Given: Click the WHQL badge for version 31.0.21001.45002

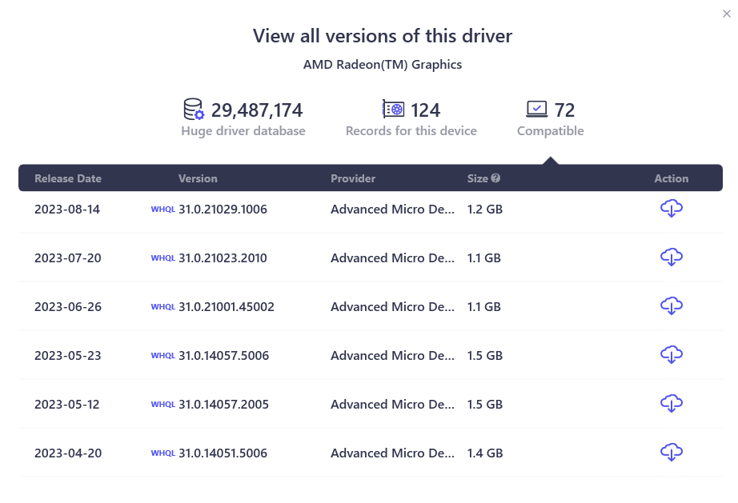Looking at the screenshot, I should point(162,307).
